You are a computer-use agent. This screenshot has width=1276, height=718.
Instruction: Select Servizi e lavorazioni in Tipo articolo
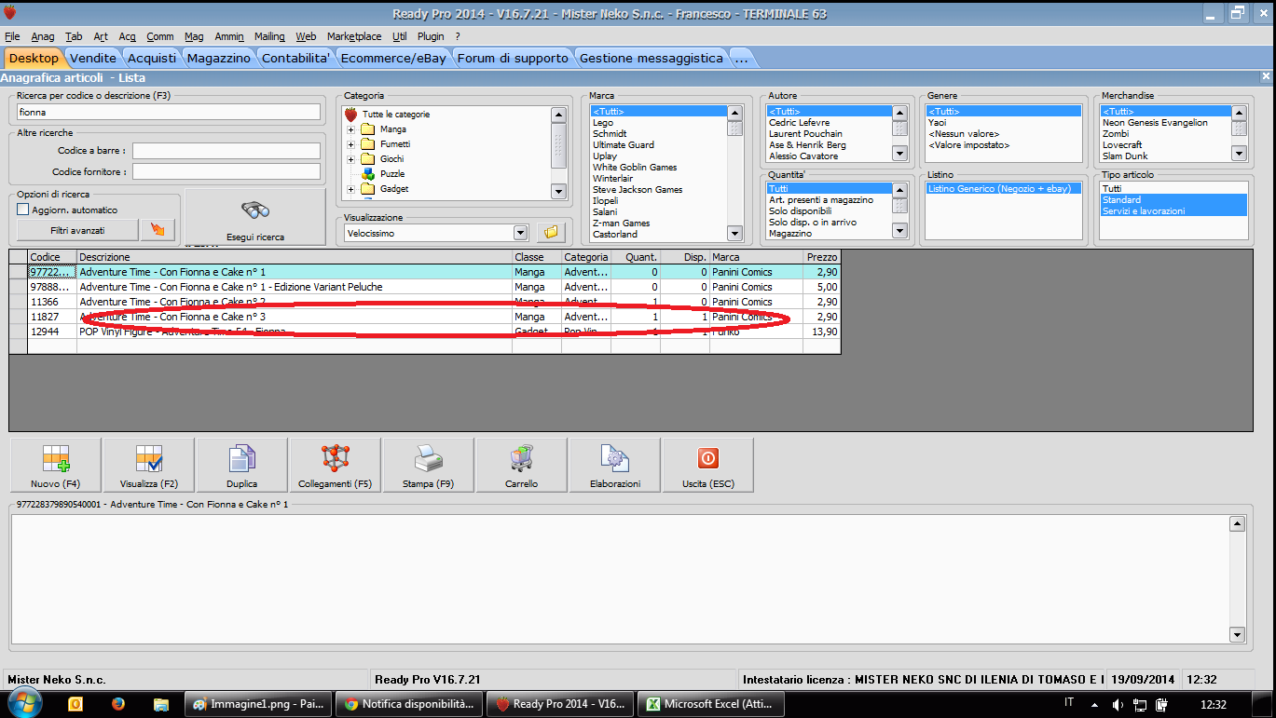pyautogui.click(x=1173, y=211)
